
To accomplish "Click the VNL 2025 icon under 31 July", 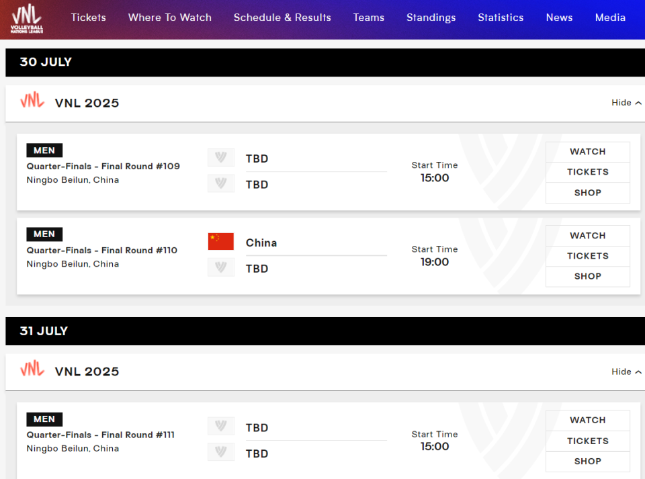I will tap(32, 370).
